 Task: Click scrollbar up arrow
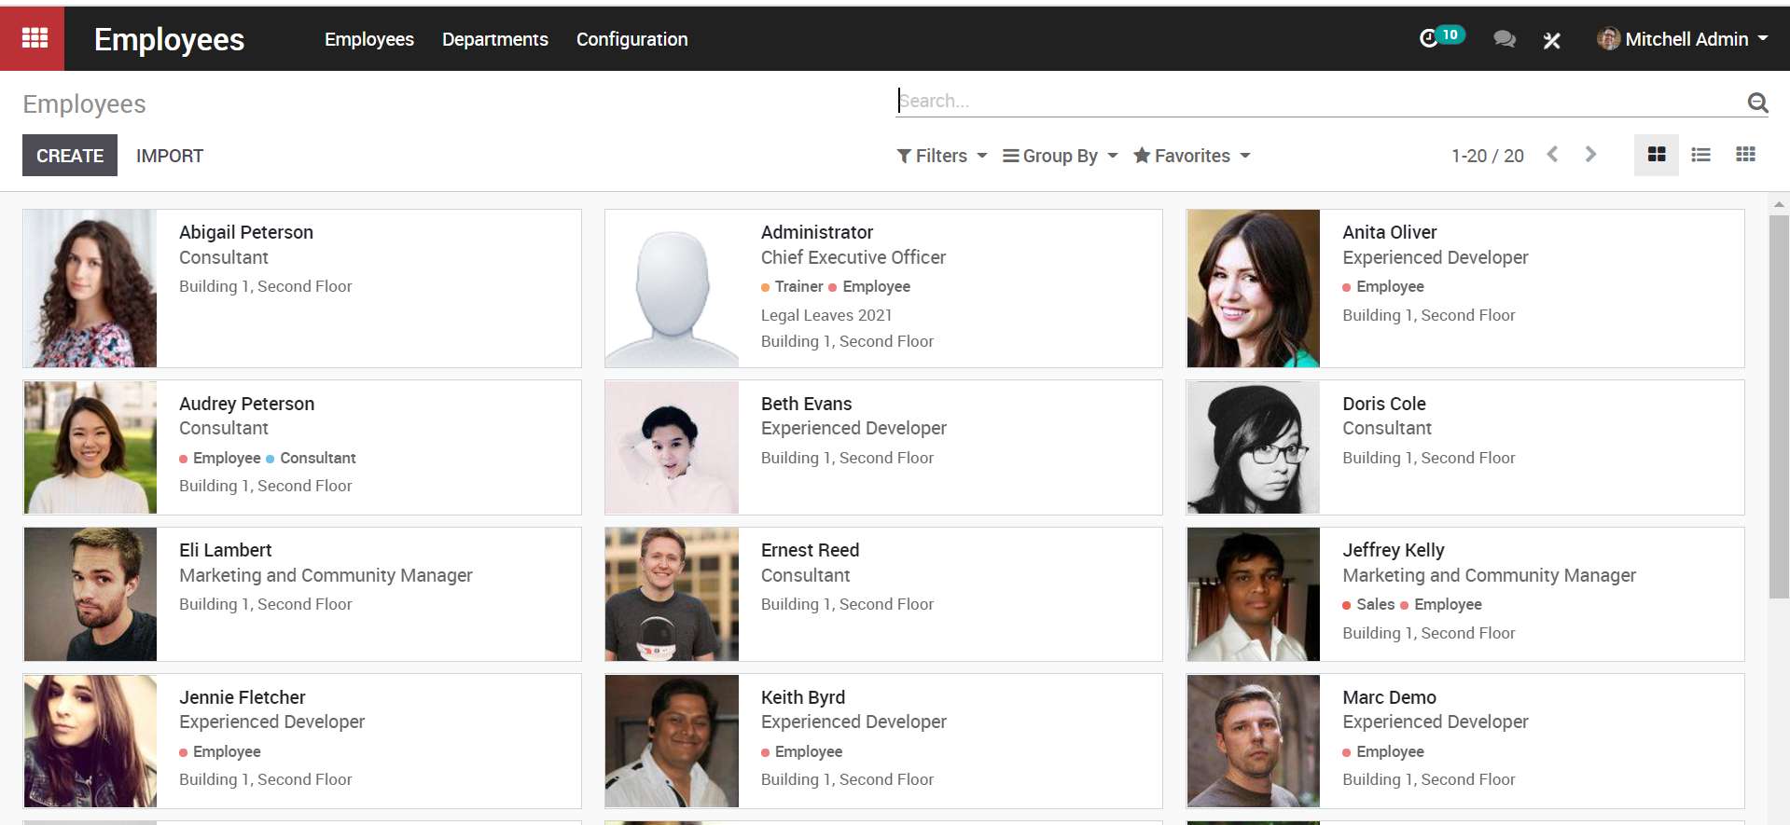1779,203
